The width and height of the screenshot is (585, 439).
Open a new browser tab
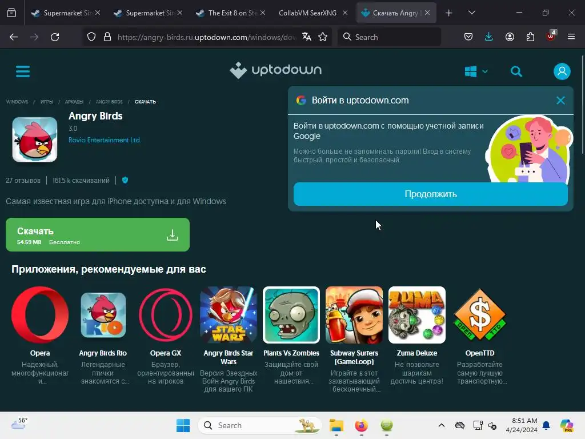[449, 13]
